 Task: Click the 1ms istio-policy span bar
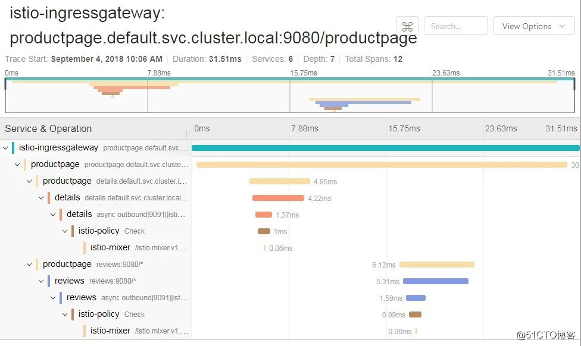tap(264, 231)
